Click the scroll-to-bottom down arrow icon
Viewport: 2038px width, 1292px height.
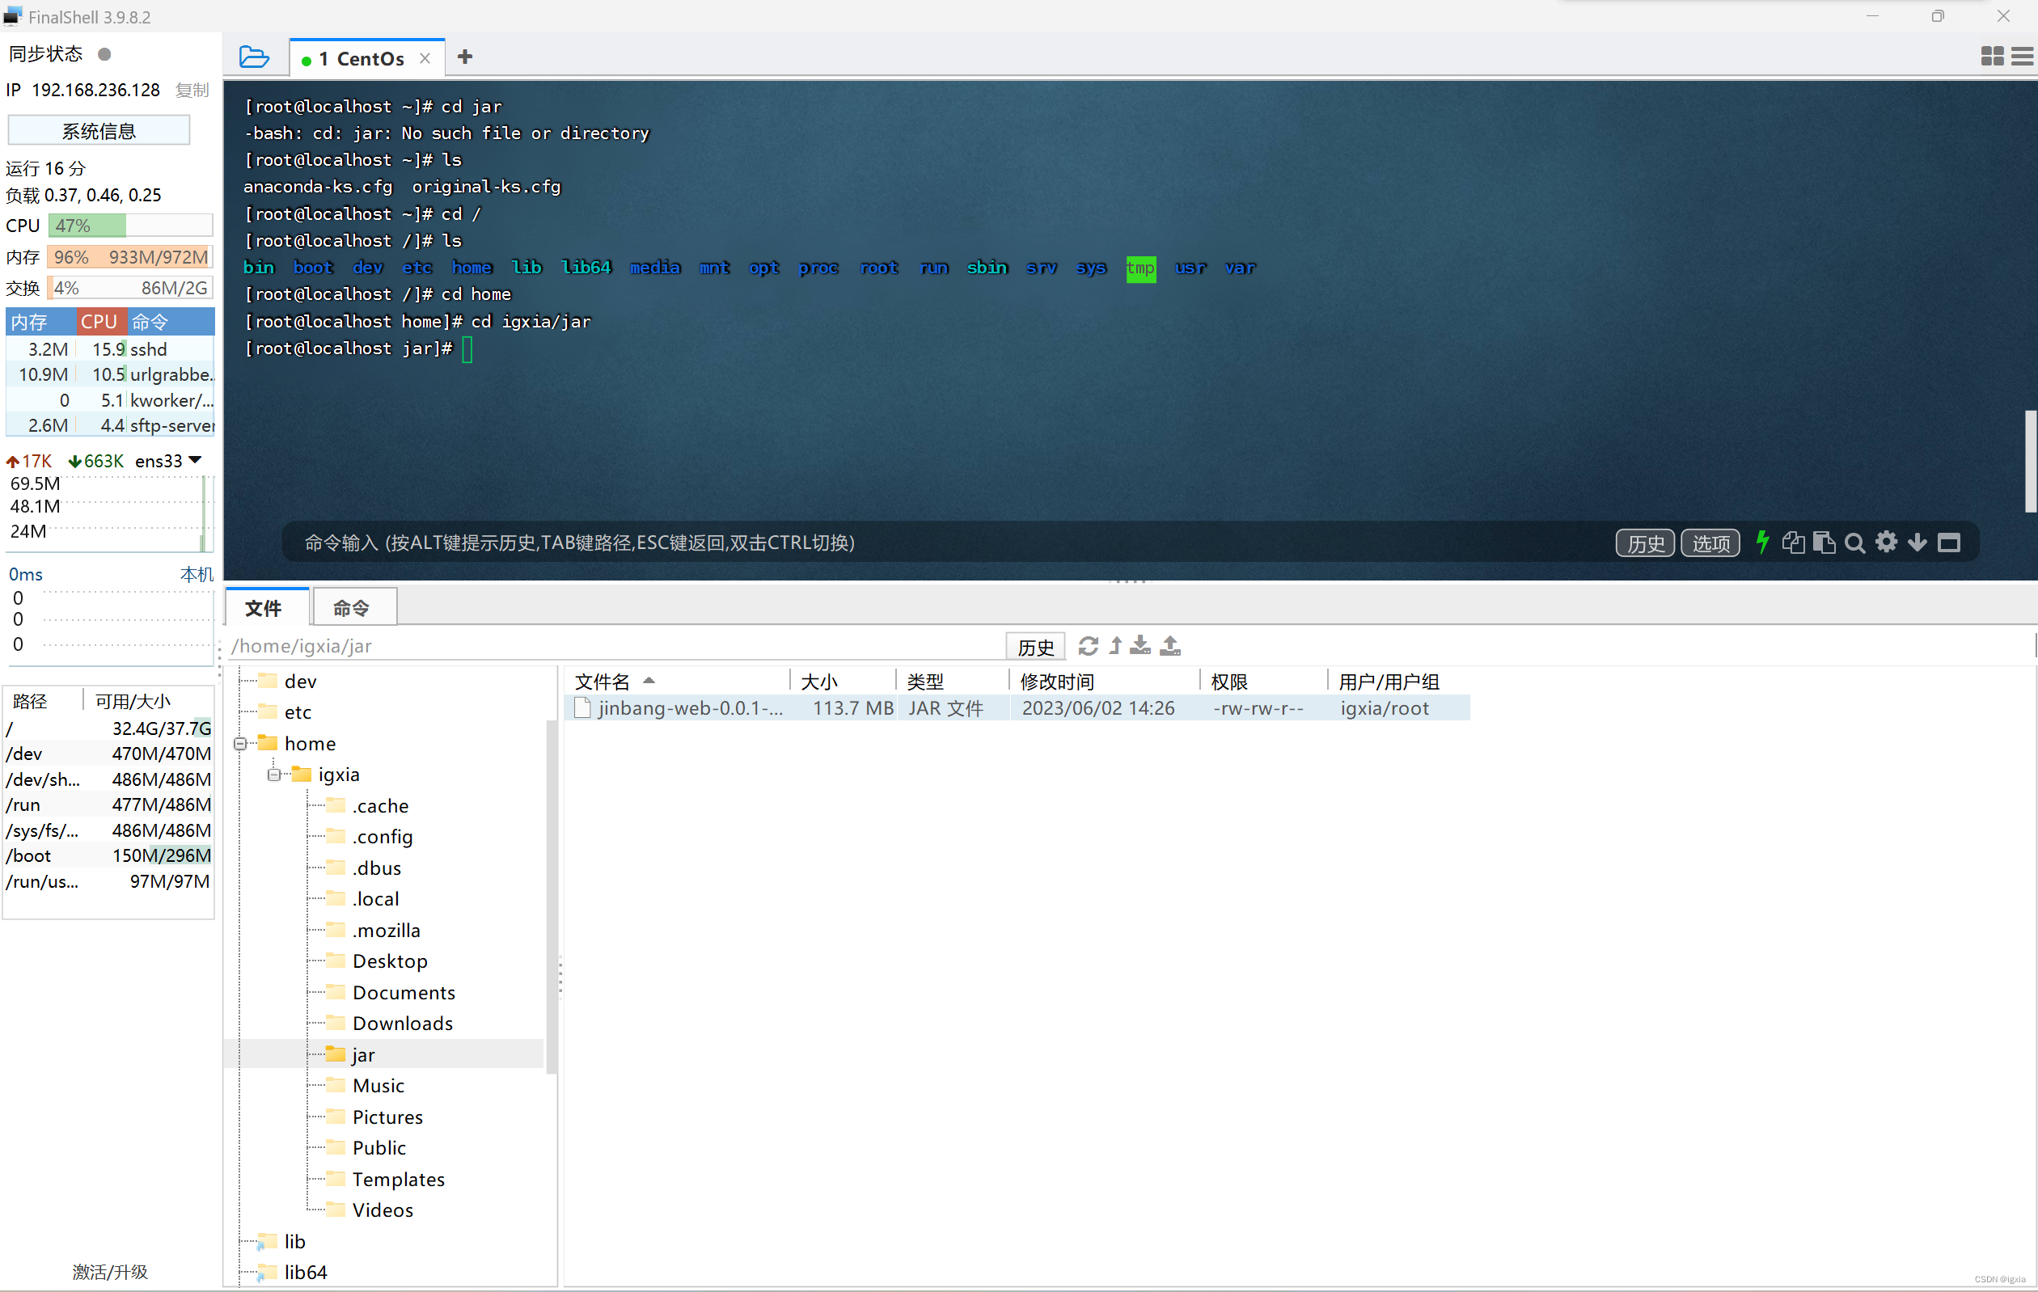(x=1917, y=543)
